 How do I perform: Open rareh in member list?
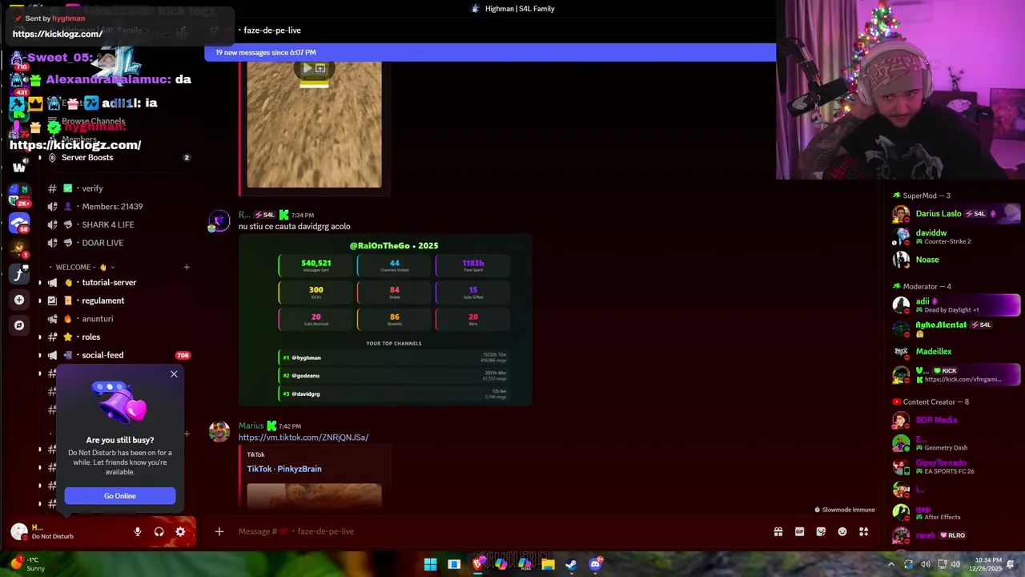tap(956, 535)
